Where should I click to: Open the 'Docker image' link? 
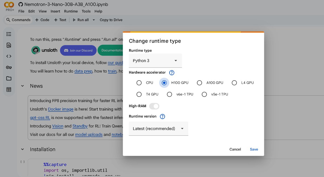[61, 109]
